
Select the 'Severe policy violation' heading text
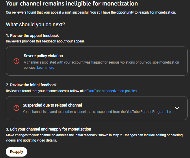(43, 56)
